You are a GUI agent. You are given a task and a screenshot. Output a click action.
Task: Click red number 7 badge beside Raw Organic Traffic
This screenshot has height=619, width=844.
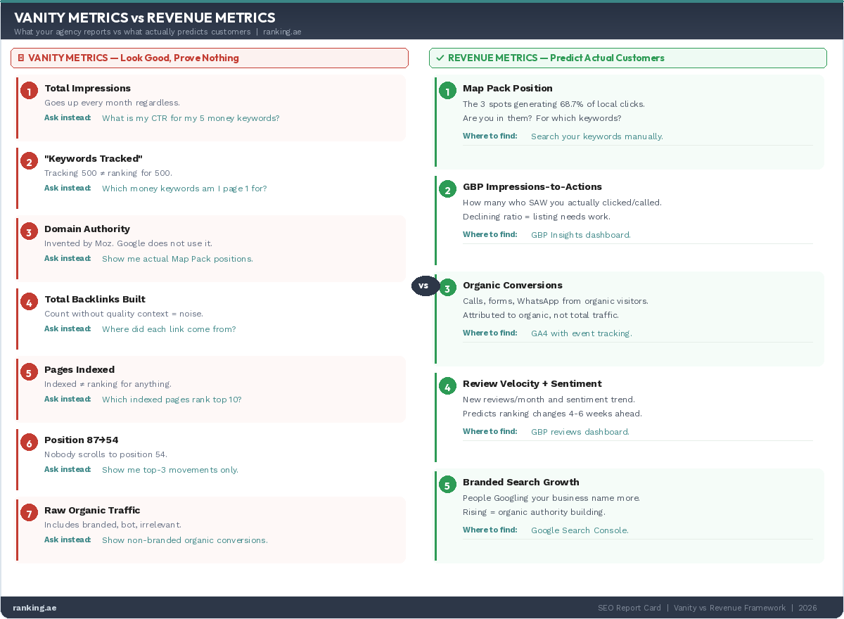(x=29, y=513)
